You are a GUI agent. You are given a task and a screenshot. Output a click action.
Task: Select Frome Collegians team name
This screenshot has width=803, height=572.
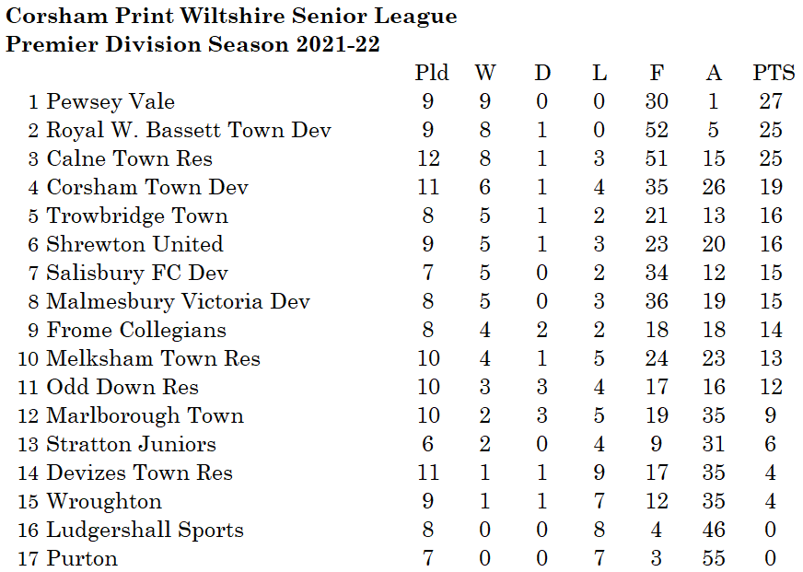136,330
